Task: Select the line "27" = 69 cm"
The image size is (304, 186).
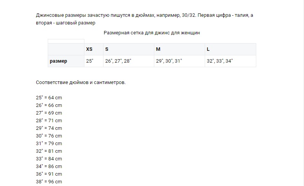Action: click(x=49, y=113)
